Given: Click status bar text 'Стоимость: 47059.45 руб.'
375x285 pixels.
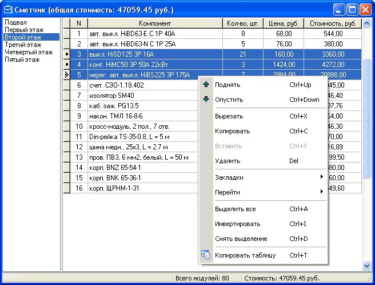Looking at the screenshot, I should 282,278.
